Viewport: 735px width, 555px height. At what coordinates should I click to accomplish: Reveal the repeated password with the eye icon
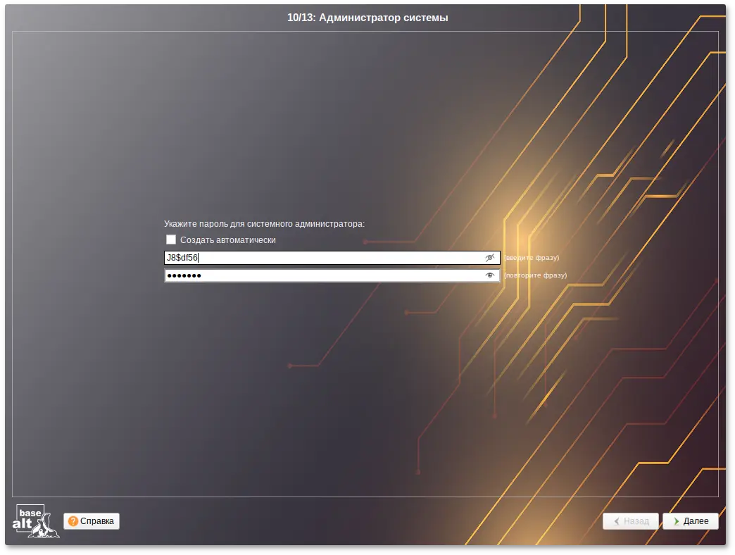click(490, 275)
